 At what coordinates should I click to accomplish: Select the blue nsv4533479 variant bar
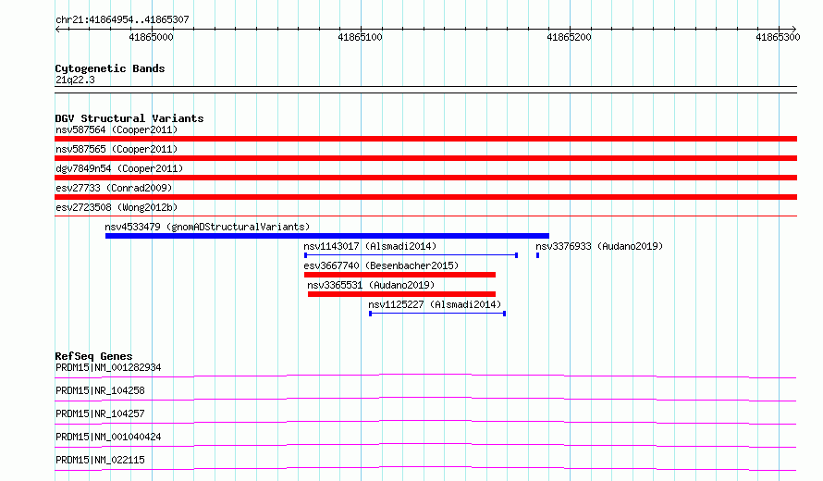(327, 236)
